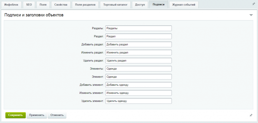Click the Отменить button
This screenshot has width=258, height=123.
57,115
